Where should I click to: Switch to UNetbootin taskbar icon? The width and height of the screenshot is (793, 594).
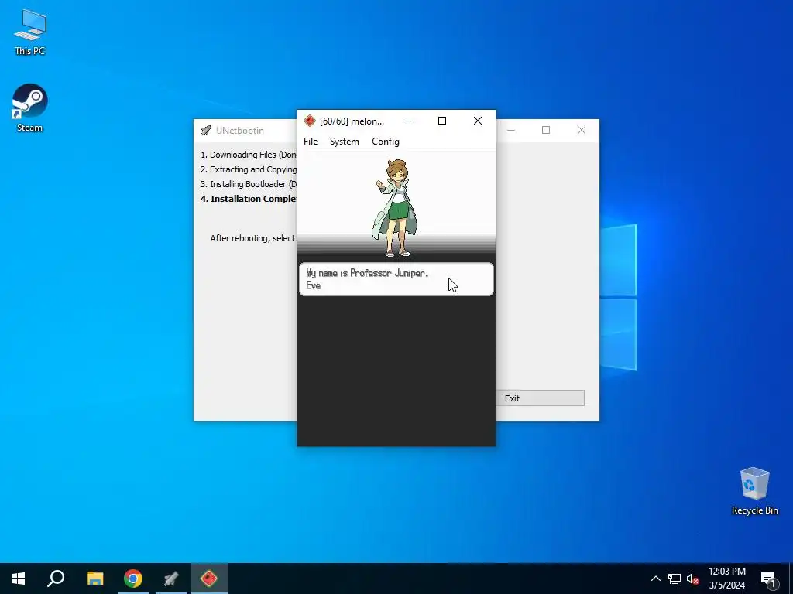[171, 579]
